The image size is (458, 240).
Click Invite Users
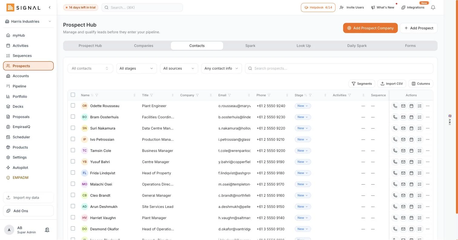352,8
